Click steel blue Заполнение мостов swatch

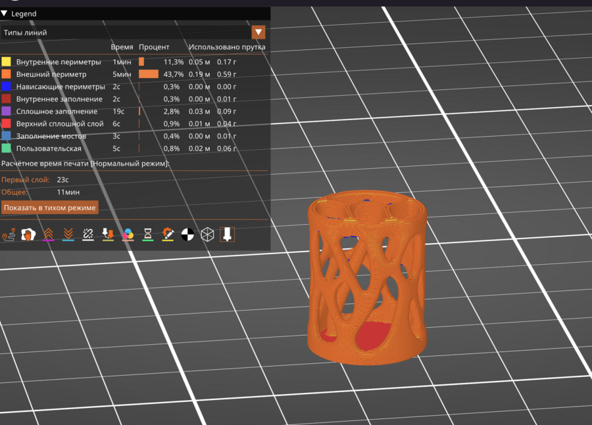click(x=7, y=136)
